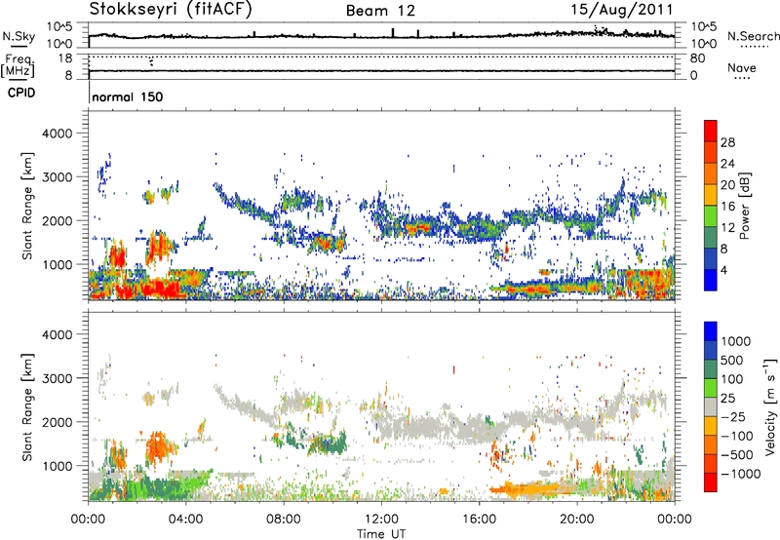Click the Time UT axis label

(x=381, y=534)
